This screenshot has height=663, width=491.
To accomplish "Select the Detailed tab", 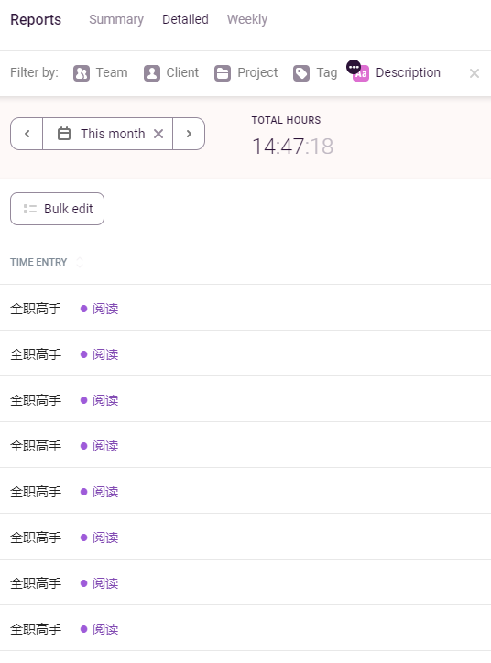I will coord(185,19).
